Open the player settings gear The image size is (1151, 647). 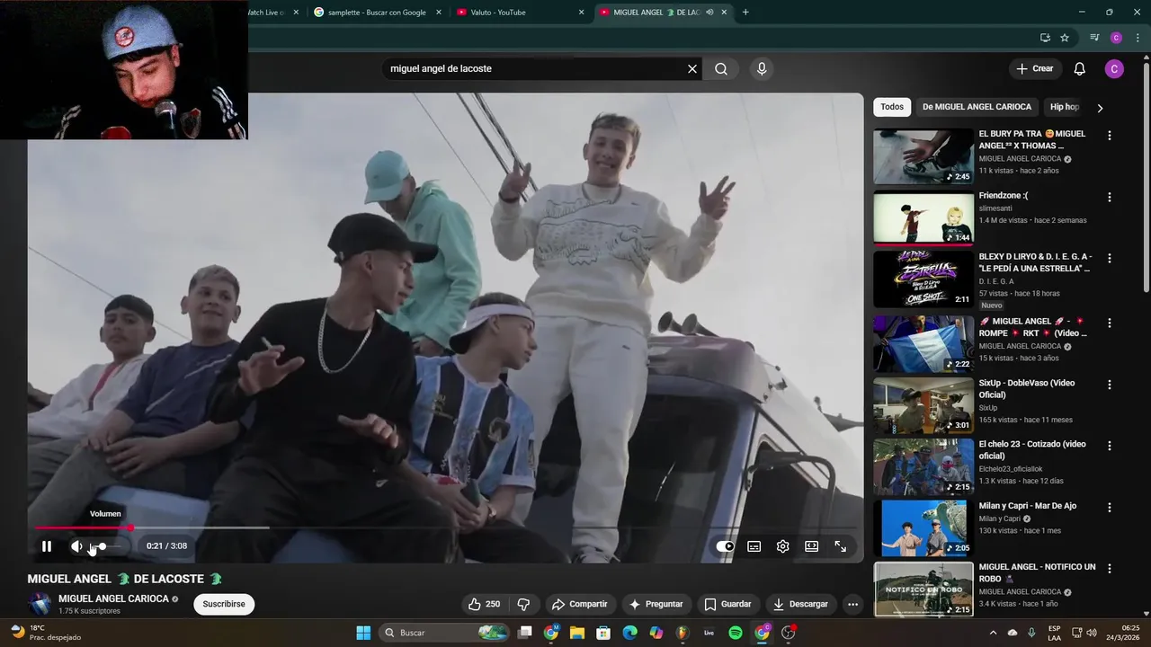783,546
